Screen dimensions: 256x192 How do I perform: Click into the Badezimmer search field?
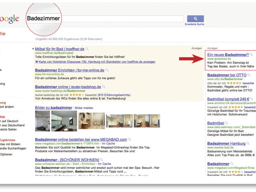(105, 18)
